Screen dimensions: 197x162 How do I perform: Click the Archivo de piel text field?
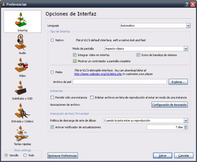pyautogui.click(x=120, y=82)
